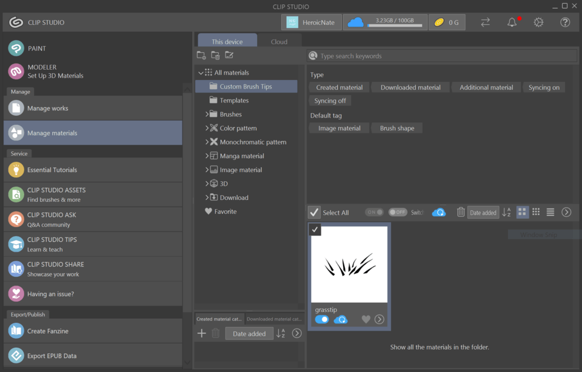Viewport: 582px width, 372px height.
Task: Open the gold coin balance
Action: tap(447, 22)
